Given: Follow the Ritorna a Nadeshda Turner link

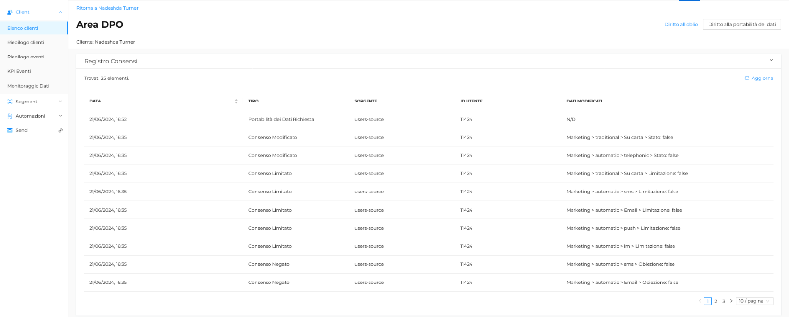Looking at the screenshot, I should 107,8.
